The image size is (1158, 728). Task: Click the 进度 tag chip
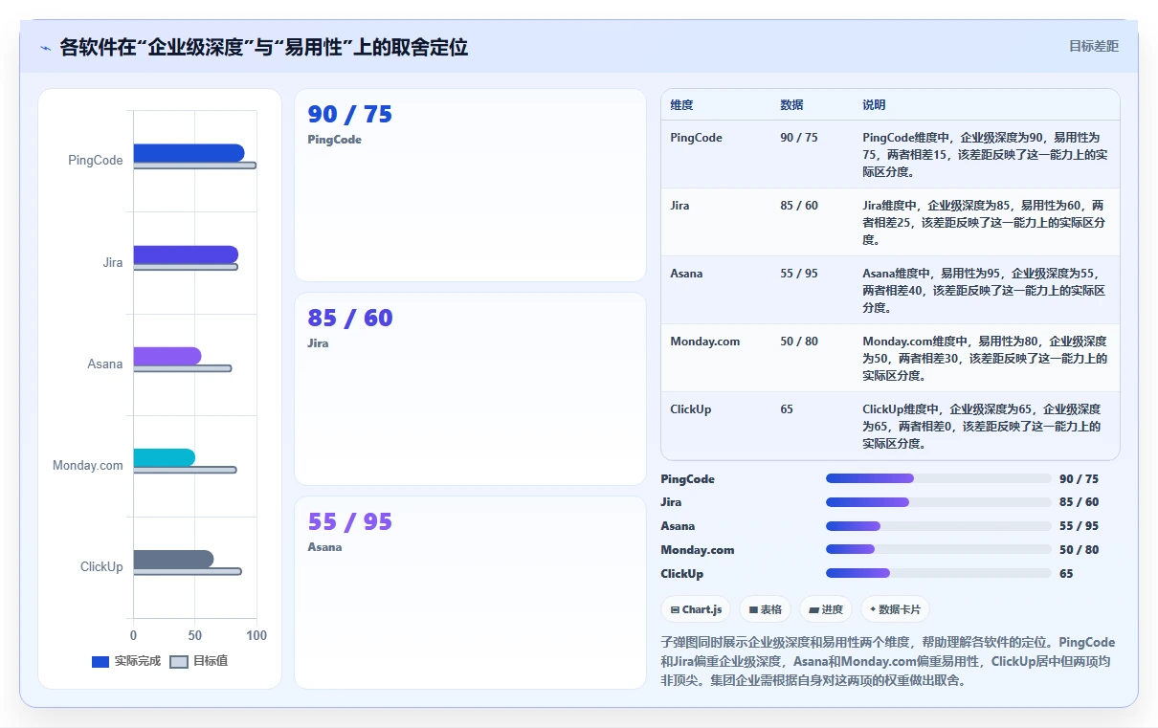[826, 609]
